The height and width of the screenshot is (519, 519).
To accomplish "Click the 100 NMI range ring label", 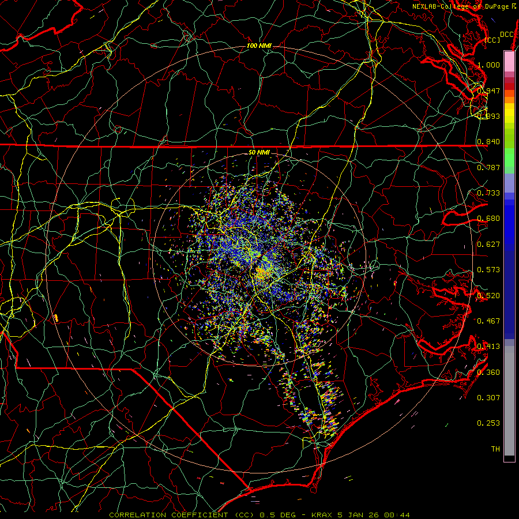I will [x=259, y=46].
